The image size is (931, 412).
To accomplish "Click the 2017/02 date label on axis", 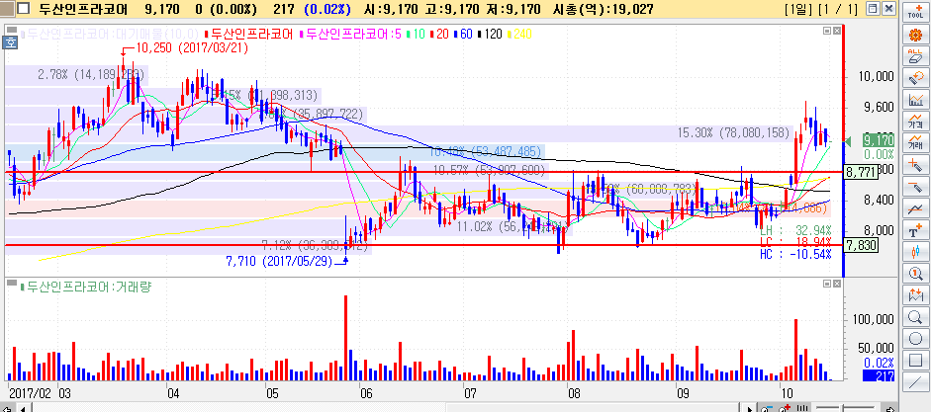I will pyautogui.click(x=31, y=392).
